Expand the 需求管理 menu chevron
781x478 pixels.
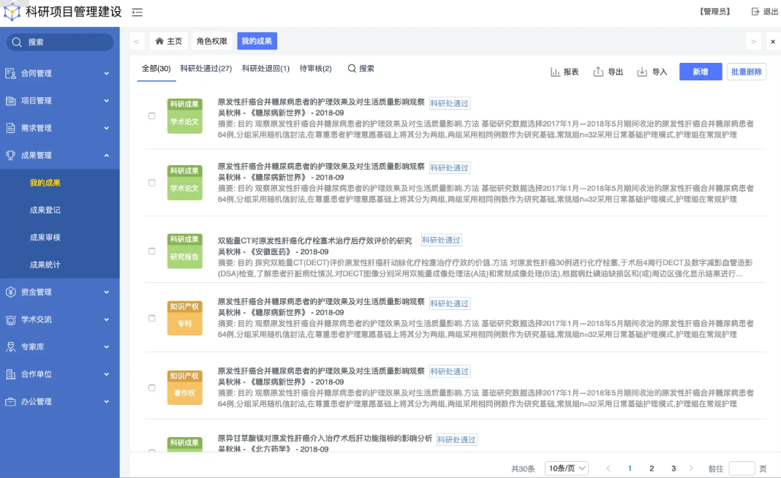pyautogui.click(x=107, y=128)
